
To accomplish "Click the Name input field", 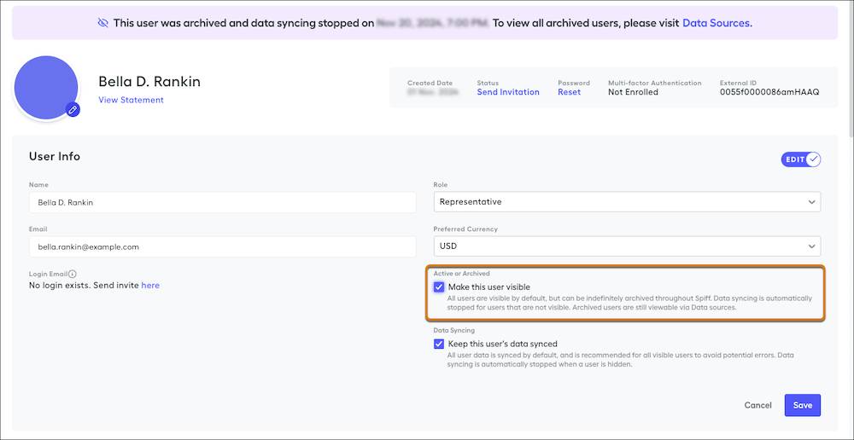I will pyautogui.click(x=222, y=202).
